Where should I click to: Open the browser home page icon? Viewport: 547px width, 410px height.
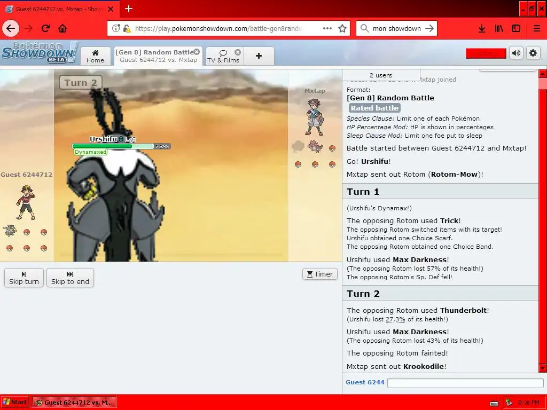tap(62, 28)
